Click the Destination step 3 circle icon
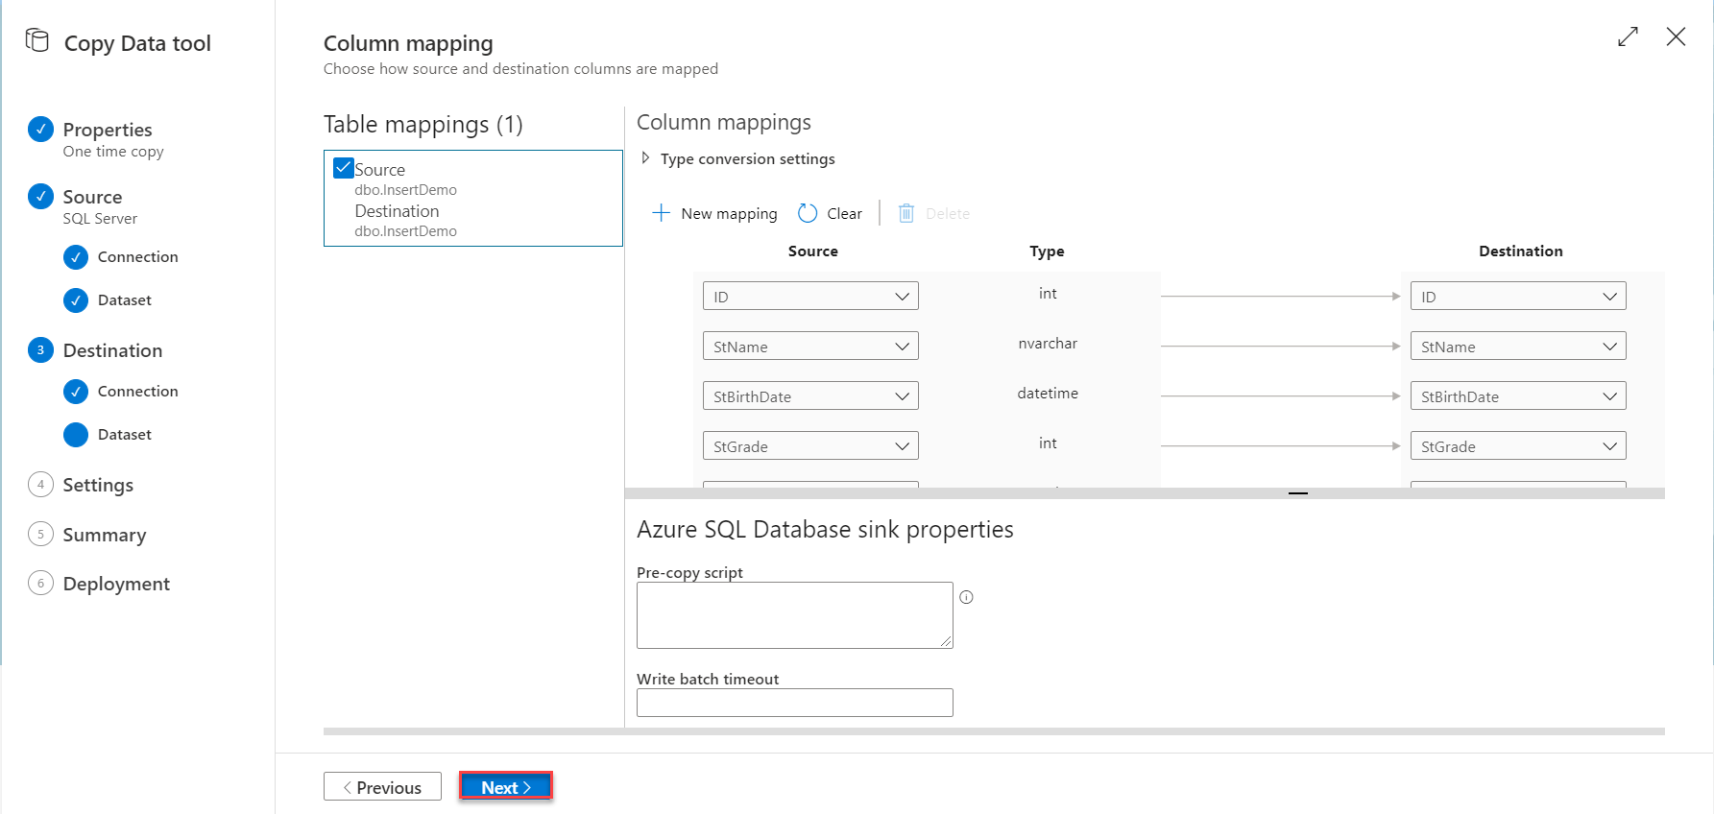The width and height of the screenshot is (1714, 814). tap(40, 350)
